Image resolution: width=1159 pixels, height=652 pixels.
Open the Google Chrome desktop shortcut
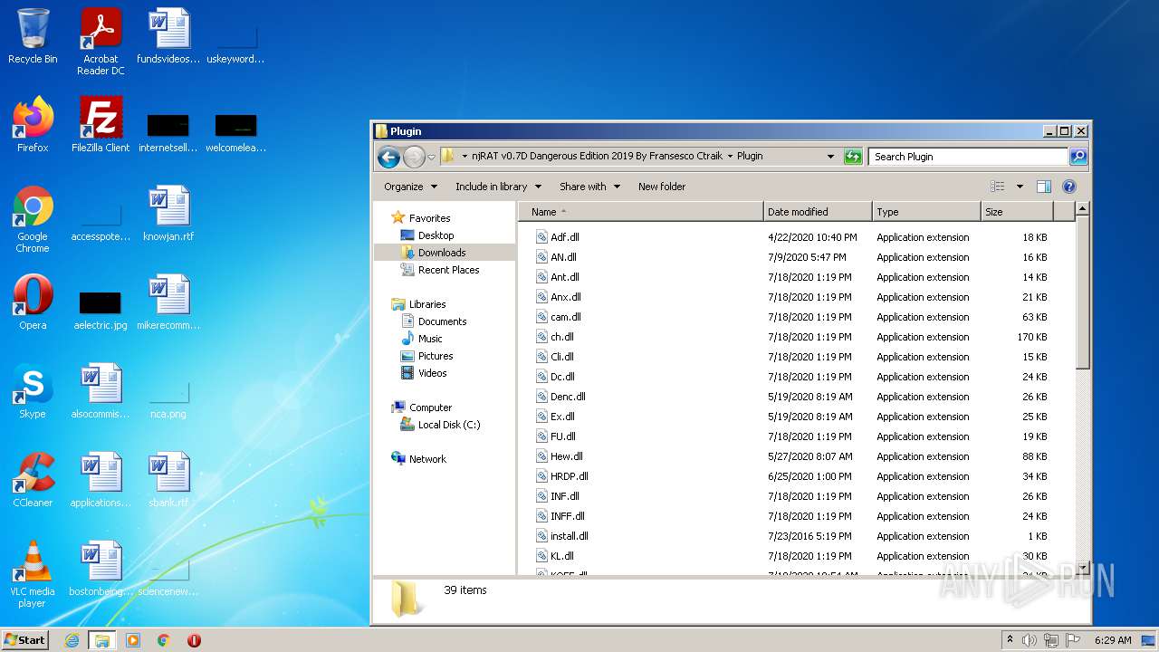click(x=33, y=219)
